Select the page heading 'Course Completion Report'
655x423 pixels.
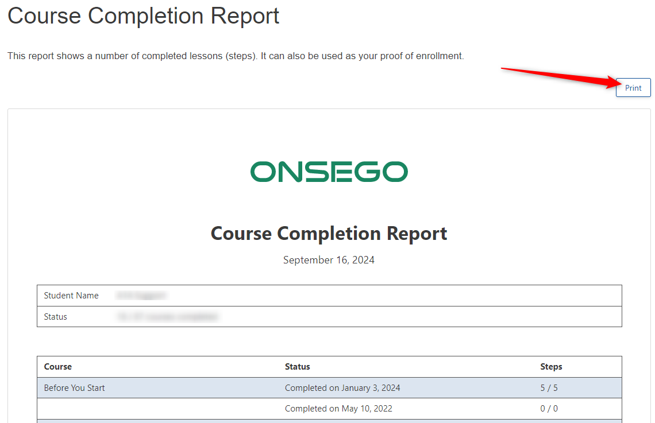coord(143,16)
